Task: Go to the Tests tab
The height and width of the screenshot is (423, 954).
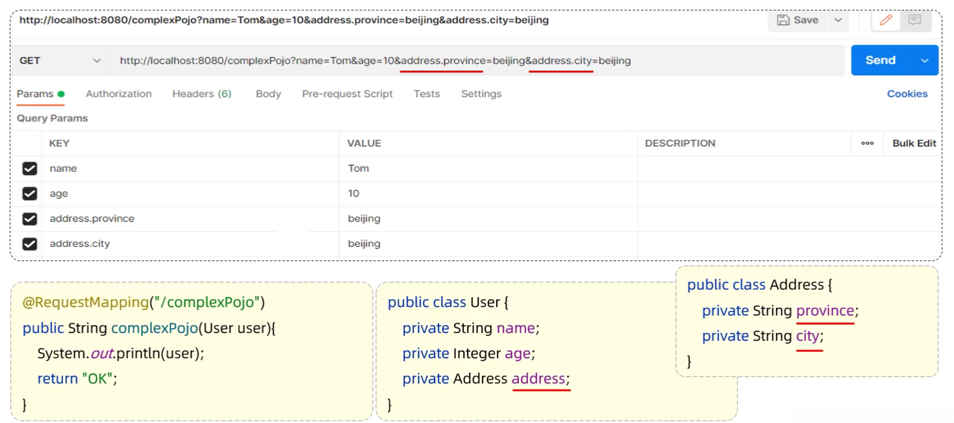Action: pyautogui.click(x=426, y=94)
